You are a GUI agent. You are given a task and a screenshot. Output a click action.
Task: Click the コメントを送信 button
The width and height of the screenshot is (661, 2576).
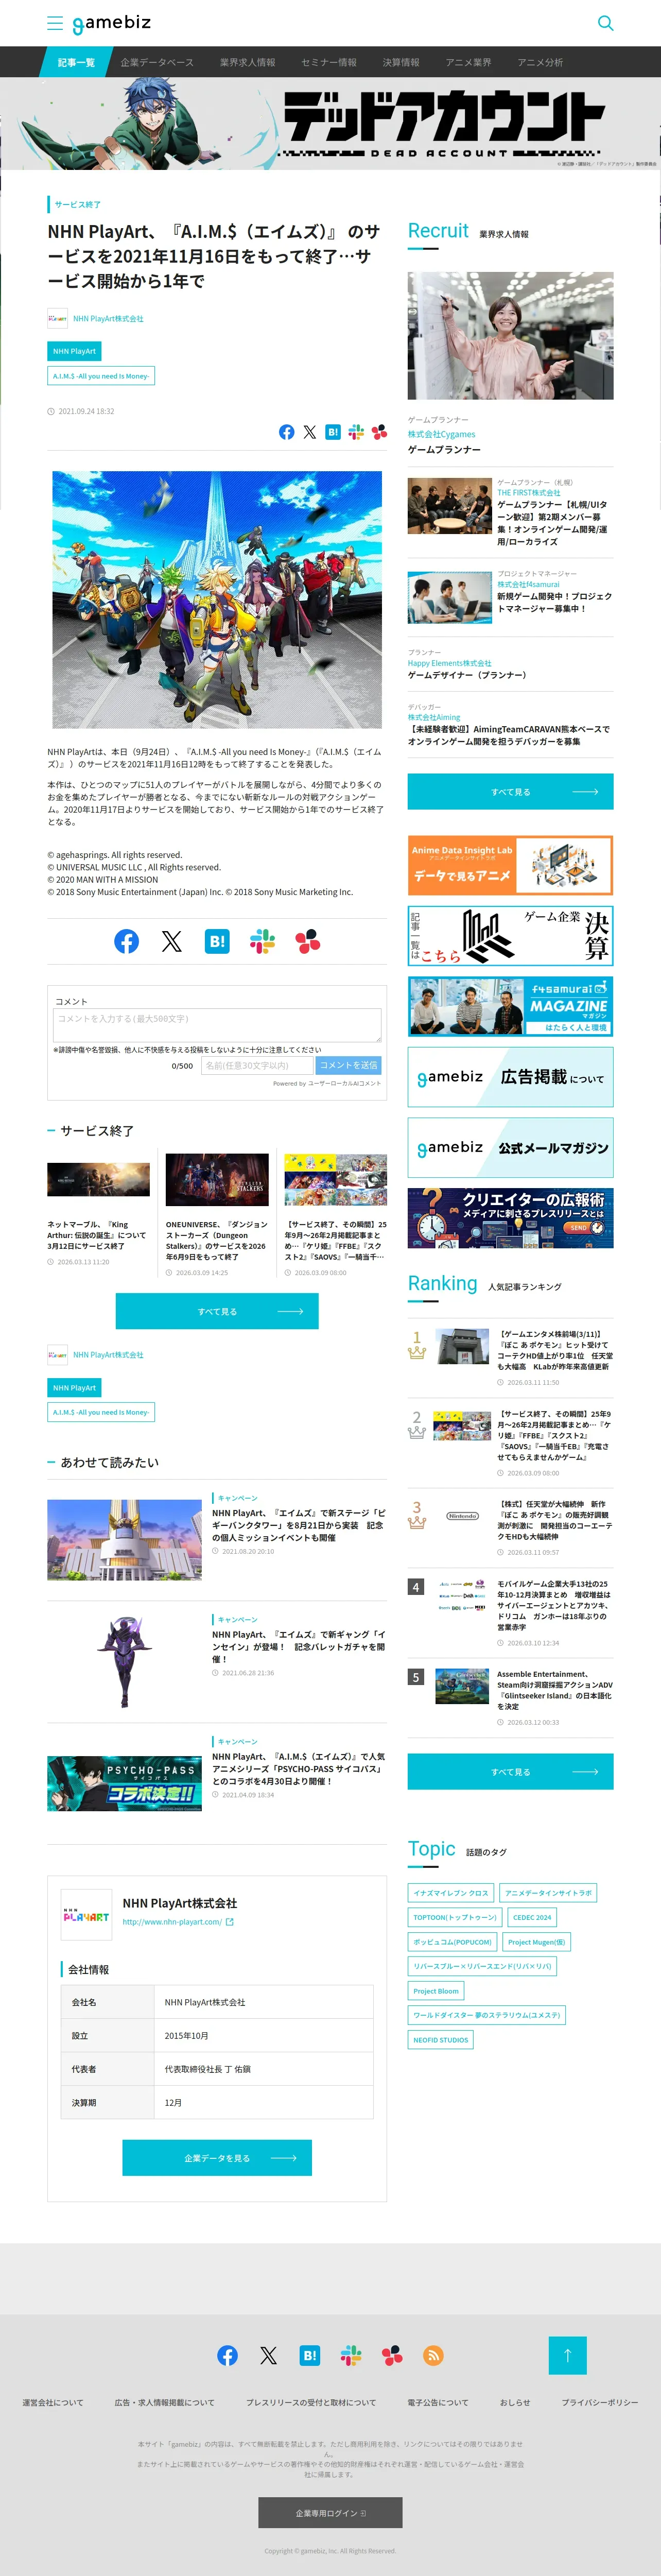[349, 1065]
